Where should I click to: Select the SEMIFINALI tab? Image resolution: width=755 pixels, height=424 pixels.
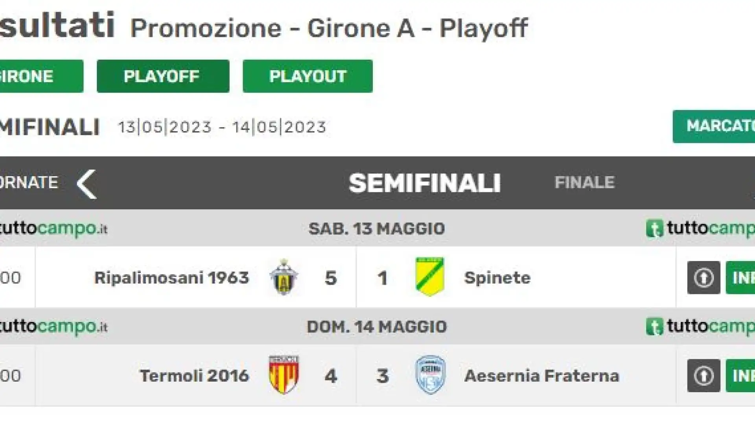[425, 183]
